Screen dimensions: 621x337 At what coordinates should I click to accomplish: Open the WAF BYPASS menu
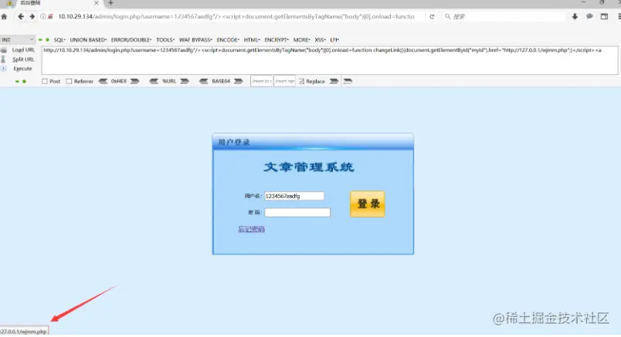(x=195, y=40)
